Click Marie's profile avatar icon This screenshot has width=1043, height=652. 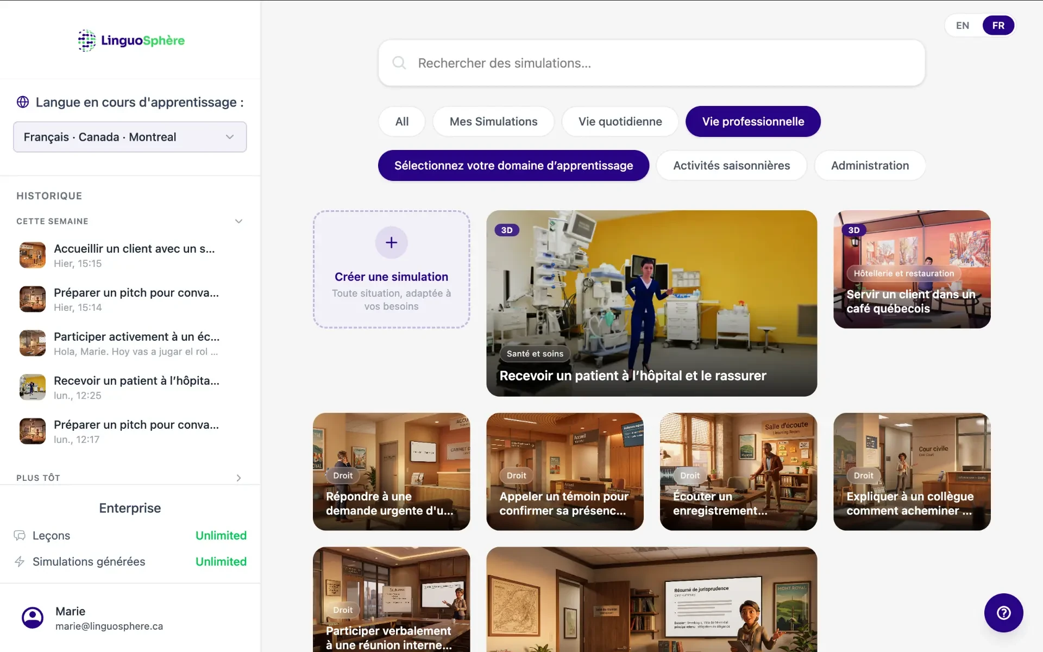pos(33,618)
